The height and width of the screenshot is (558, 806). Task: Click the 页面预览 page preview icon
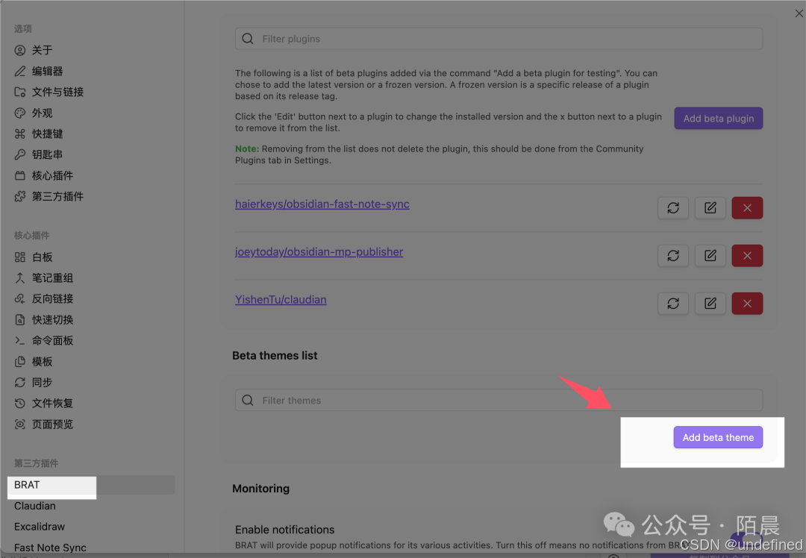20,424
